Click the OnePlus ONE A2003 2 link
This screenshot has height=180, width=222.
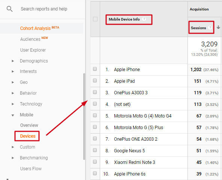136,139
